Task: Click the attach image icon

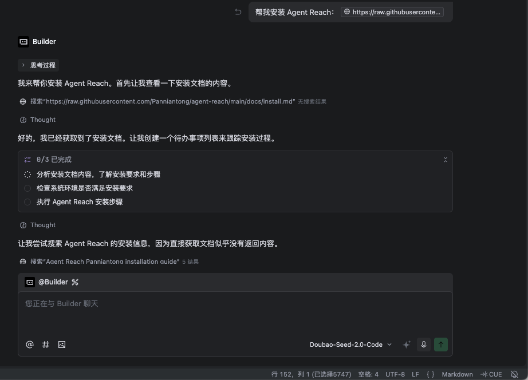Action: pyautogui.click(x=62, y=345)
